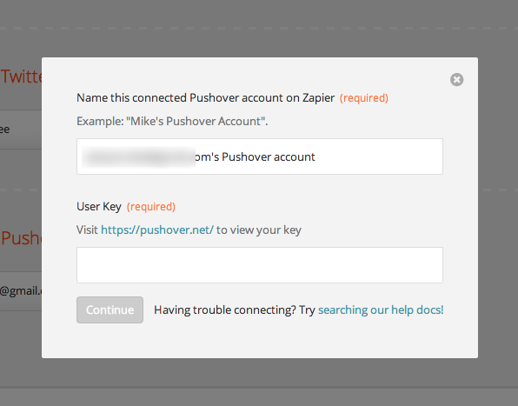Click the blurred email portion of account name
The image size is (518, 406).
[x=138, y=157]
